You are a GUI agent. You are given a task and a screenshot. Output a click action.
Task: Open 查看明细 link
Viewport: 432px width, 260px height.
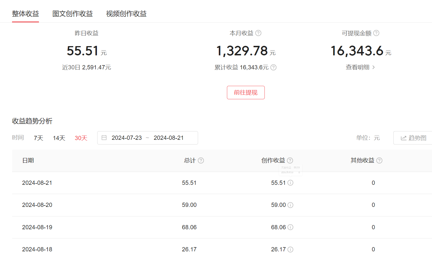[360, 67]
